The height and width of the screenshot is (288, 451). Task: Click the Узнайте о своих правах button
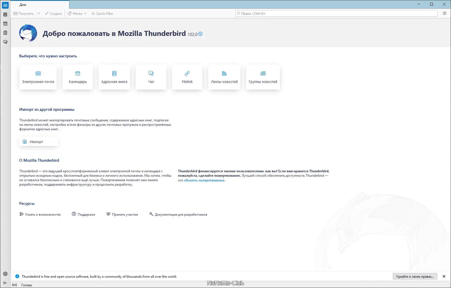pyautogui.click(x=415, y=276)
